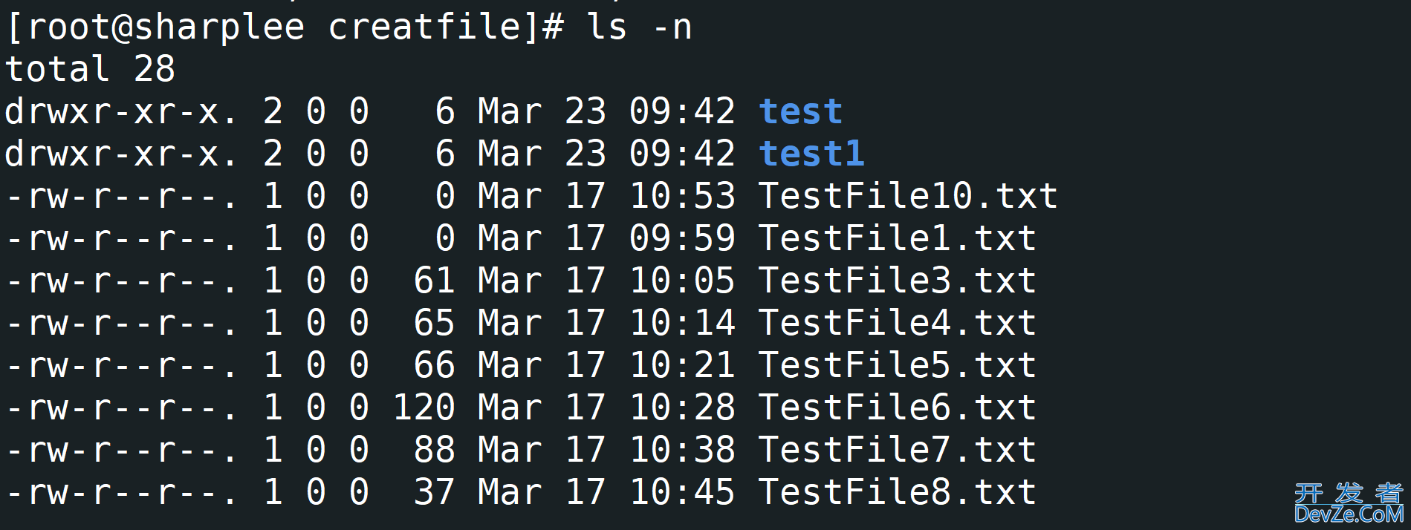Click the total 28 line

tap(90, 70)
